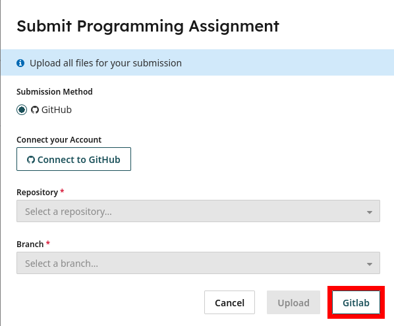Click the GitHub radio option label text
Screen dimensions: 394x326
pyautogui.click(x=56, y=110)
